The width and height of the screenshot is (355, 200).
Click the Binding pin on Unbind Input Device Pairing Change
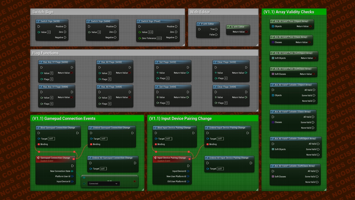[x=207, y=144]
